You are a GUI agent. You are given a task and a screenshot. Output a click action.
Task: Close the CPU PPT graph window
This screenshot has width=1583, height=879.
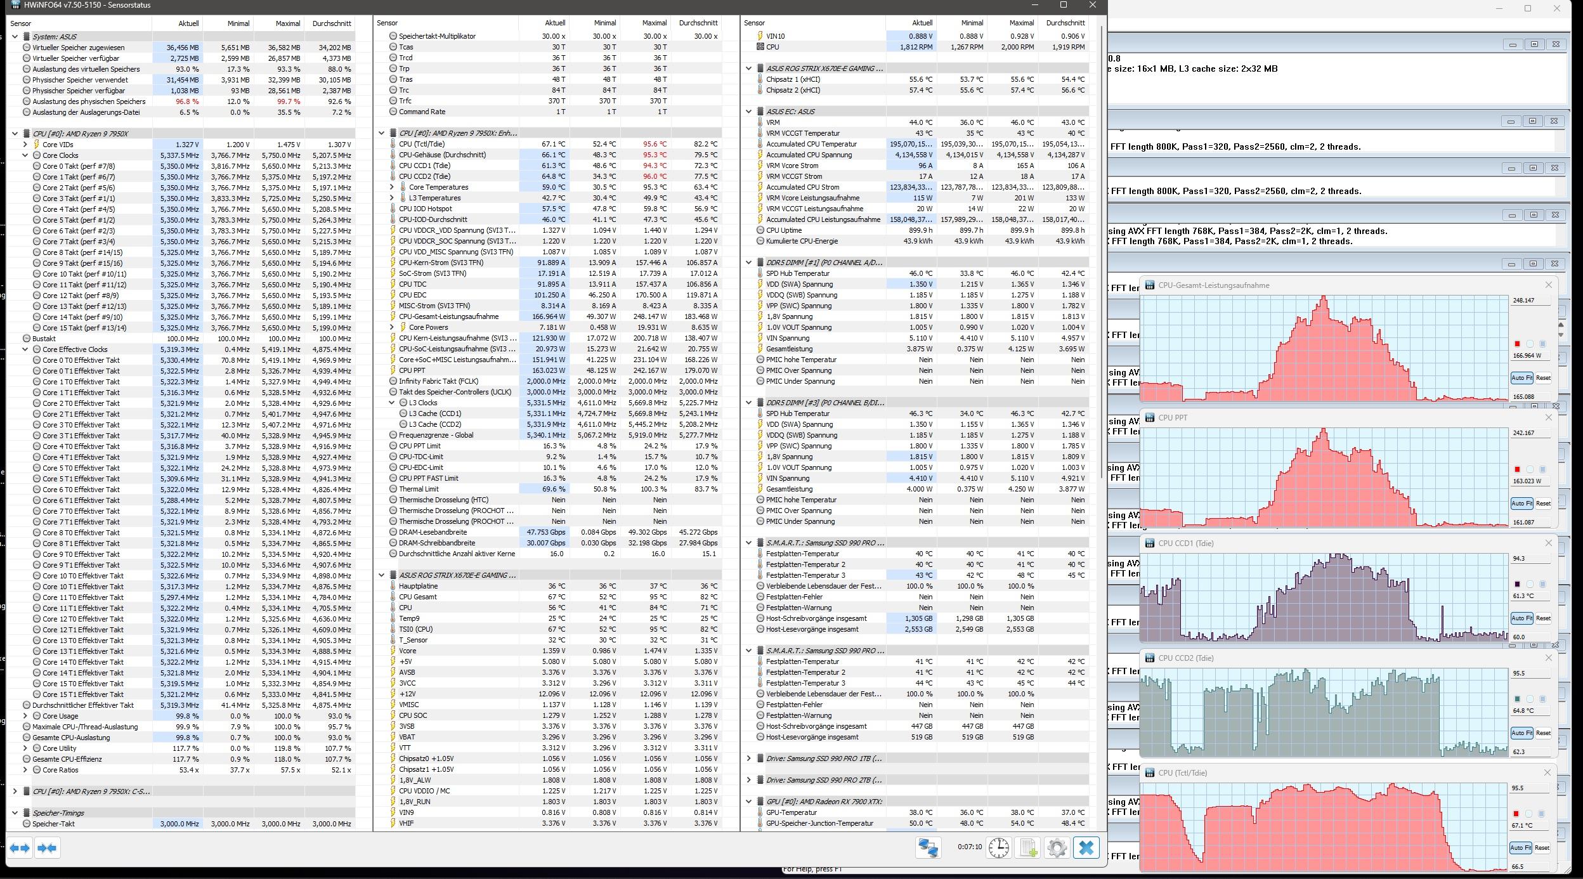tap(1548, 417)
